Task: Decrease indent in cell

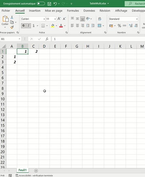Action: pyautogui.click(x=88, y=26)
